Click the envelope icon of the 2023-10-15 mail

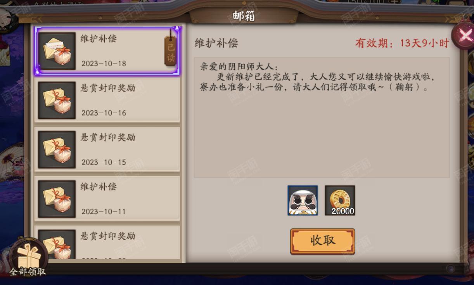click(57, 149)
